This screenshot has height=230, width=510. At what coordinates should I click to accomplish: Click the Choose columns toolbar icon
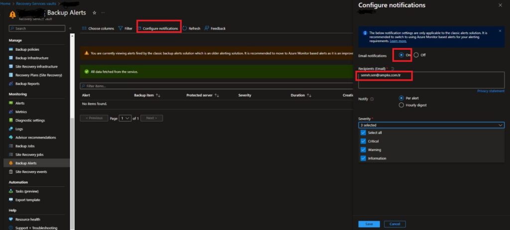85,28
